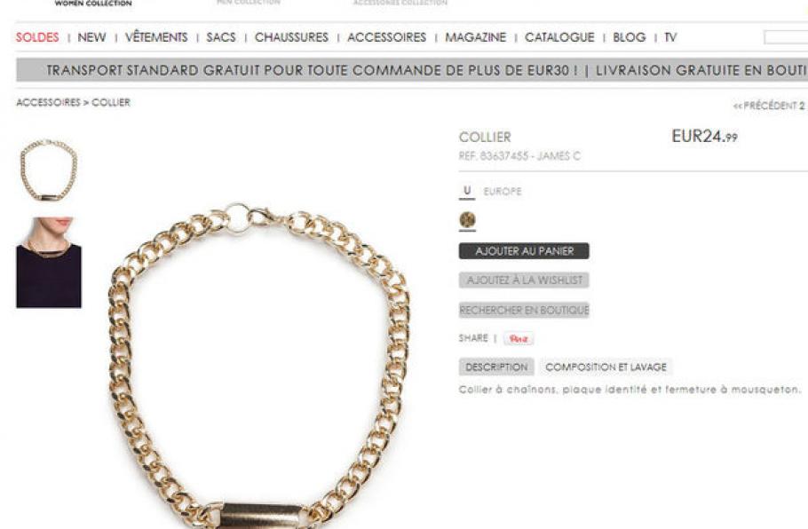Click the Accessoires breadcrumb link

(49, 102)
